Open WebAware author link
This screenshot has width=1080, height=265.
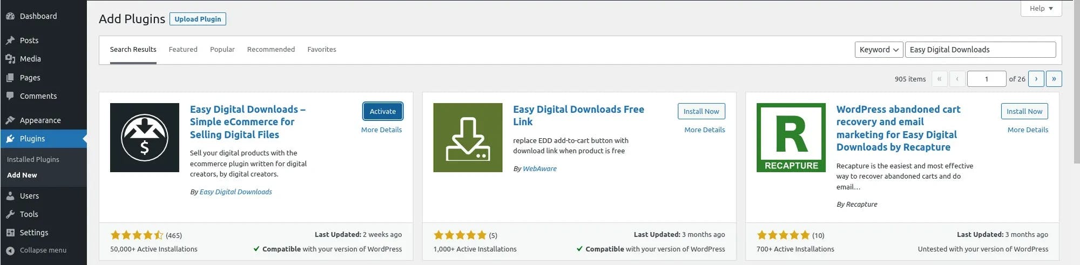[539, 169]
